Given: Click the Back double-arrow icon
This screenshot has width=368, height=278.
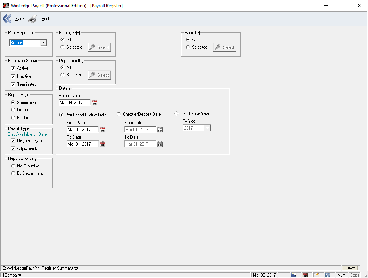Looking at the screenshot, I should [7, 19].
